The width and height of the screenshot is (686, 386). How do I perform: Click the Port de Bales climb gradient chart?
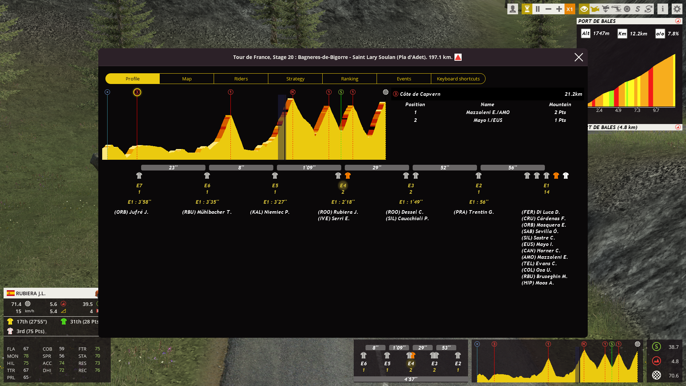click(632, 80)
